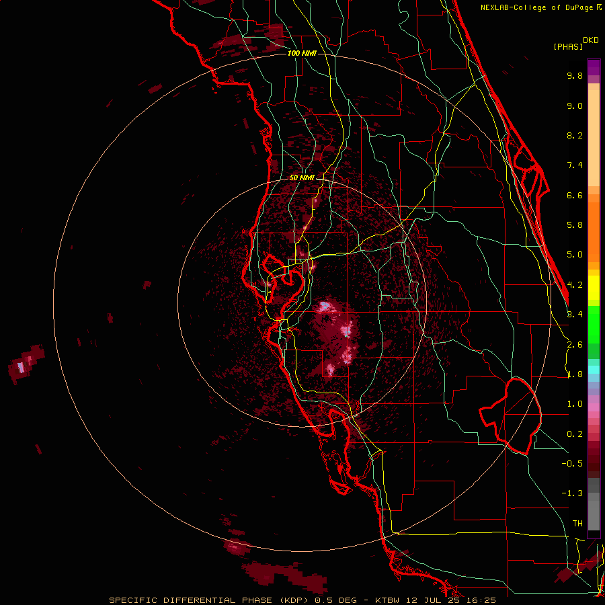The image size is (605, 605).
Task: Click the NEXLAB-College of DuPage title text
Action: point(540,7)
